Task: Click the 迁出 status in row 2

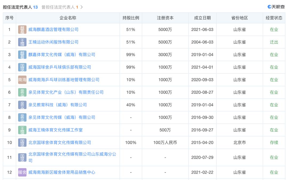Action: [274, 42]
